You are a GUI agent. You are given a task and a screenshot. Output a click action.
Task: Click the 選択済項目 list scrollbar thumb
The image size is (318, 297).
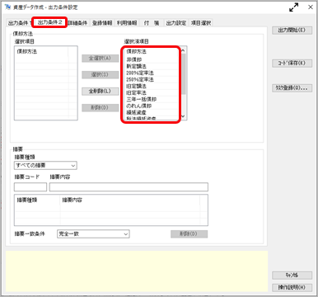tap(183, 73)
